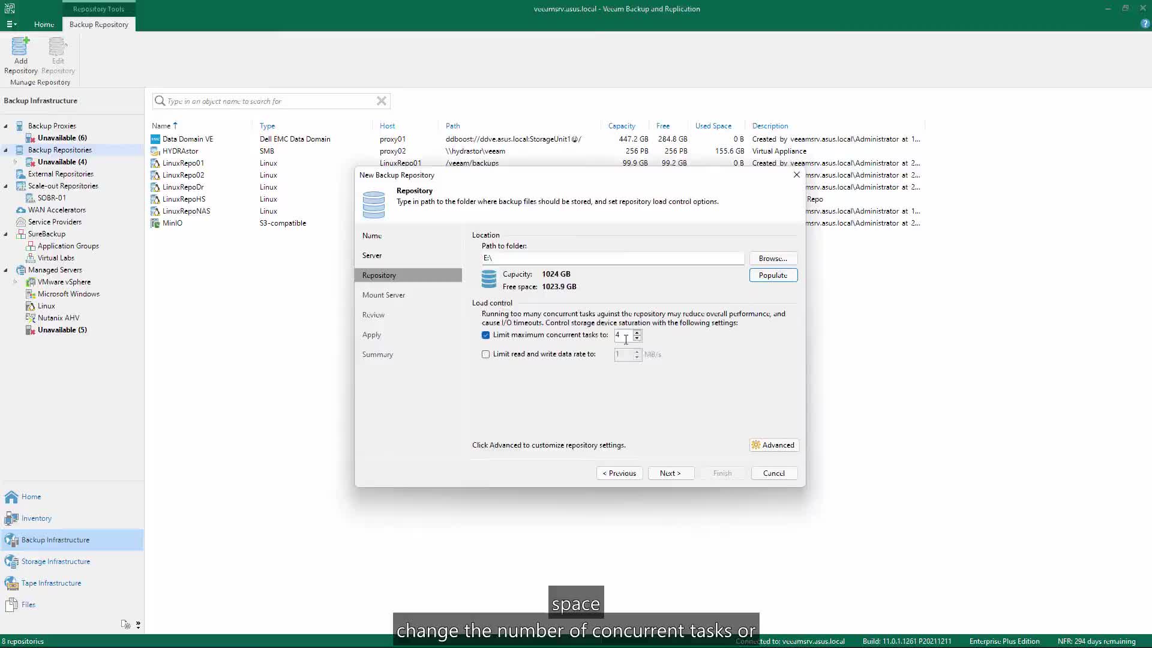Click the SureBackup tree icon
The image size is (1152, 648).
[x=20, y=234]
